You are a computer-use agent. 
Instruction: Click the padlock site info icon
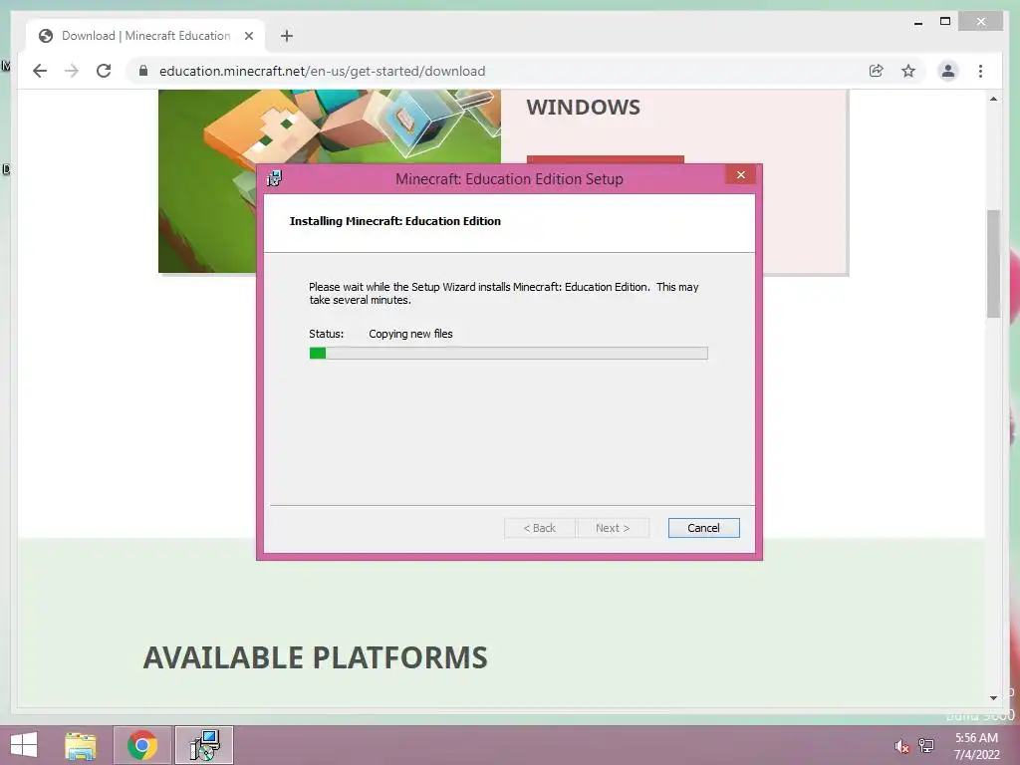coord(143,71)
